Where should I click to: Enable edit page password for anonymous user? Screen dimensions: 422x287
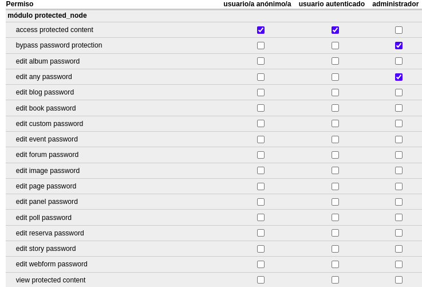tap(261, 186)
